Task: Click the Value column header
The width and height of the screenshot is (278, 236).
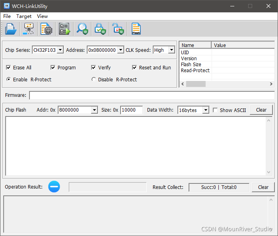Action: (x=243, y=45)
